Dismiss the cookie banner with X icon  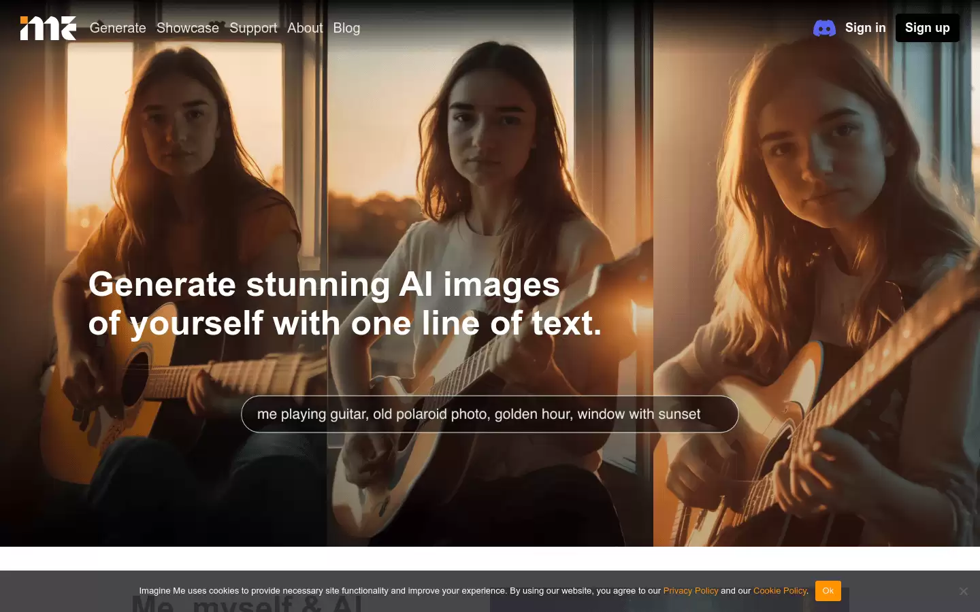[964, 591]
